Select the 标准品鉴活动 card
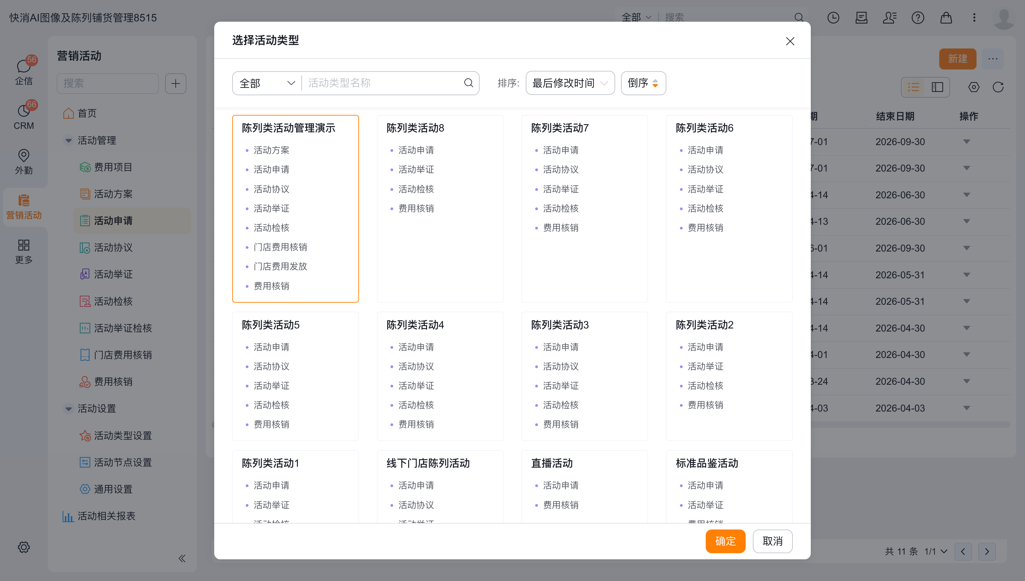 (x=729, y=487)
